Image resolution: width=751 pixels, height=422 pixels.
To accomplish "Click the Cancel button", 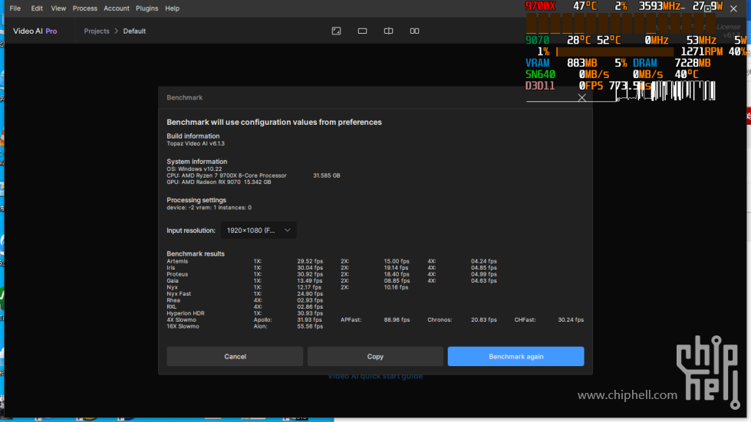I will (x=235, y=357).
